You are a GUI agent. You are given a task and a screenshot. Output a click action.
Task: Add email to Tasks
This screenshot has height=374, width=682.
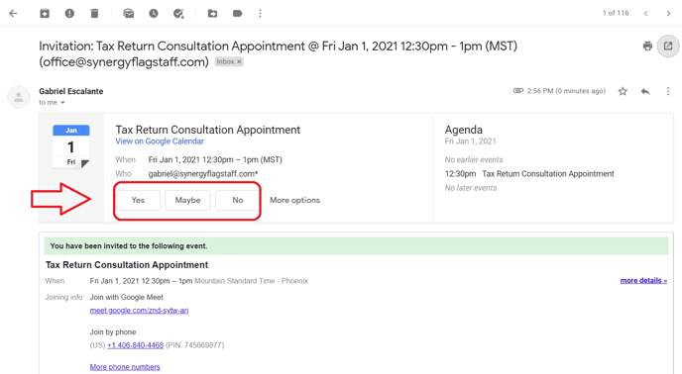click(x=178, y=14)
